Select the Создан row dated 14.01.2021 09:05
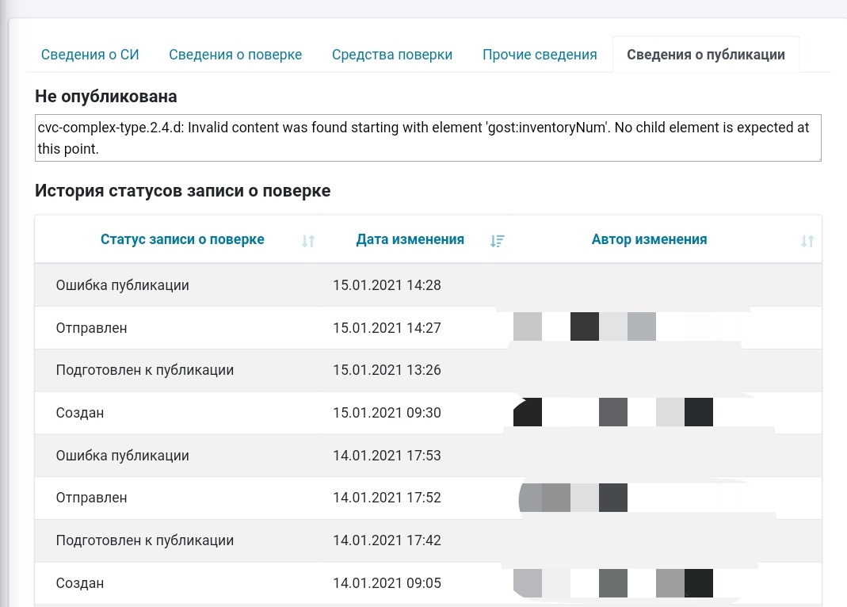Screen dimensions: 847x607 (x=80, y=583)
